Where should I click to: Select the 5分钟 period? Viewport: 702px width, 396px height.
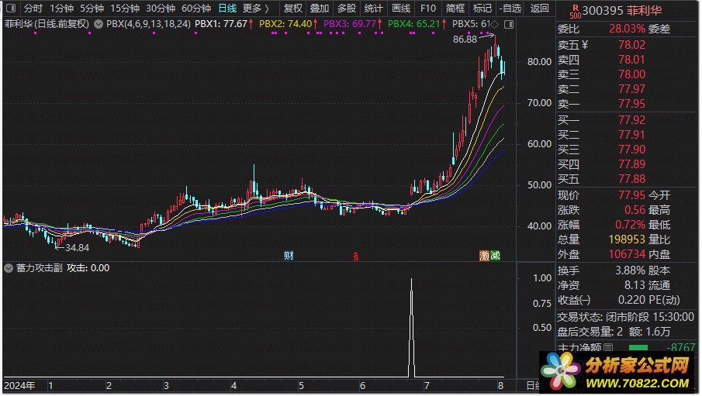pos(92,8)
